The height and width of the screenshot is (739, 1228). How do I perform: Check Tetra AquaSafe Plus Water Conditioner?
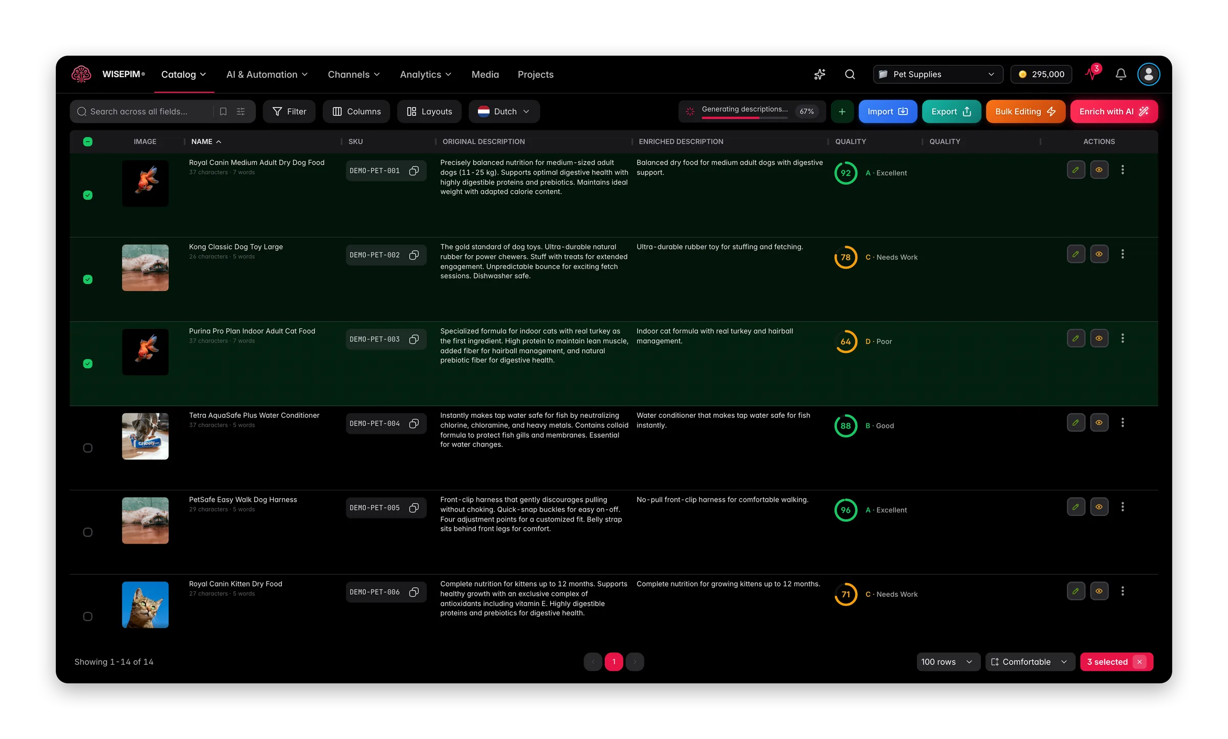click(88, 448)
